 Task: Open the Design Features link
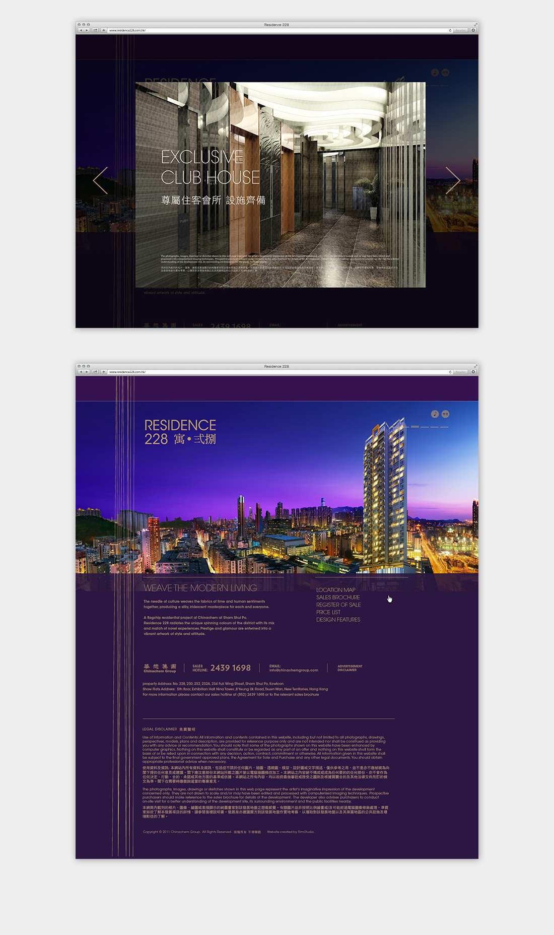pos(338,620)
